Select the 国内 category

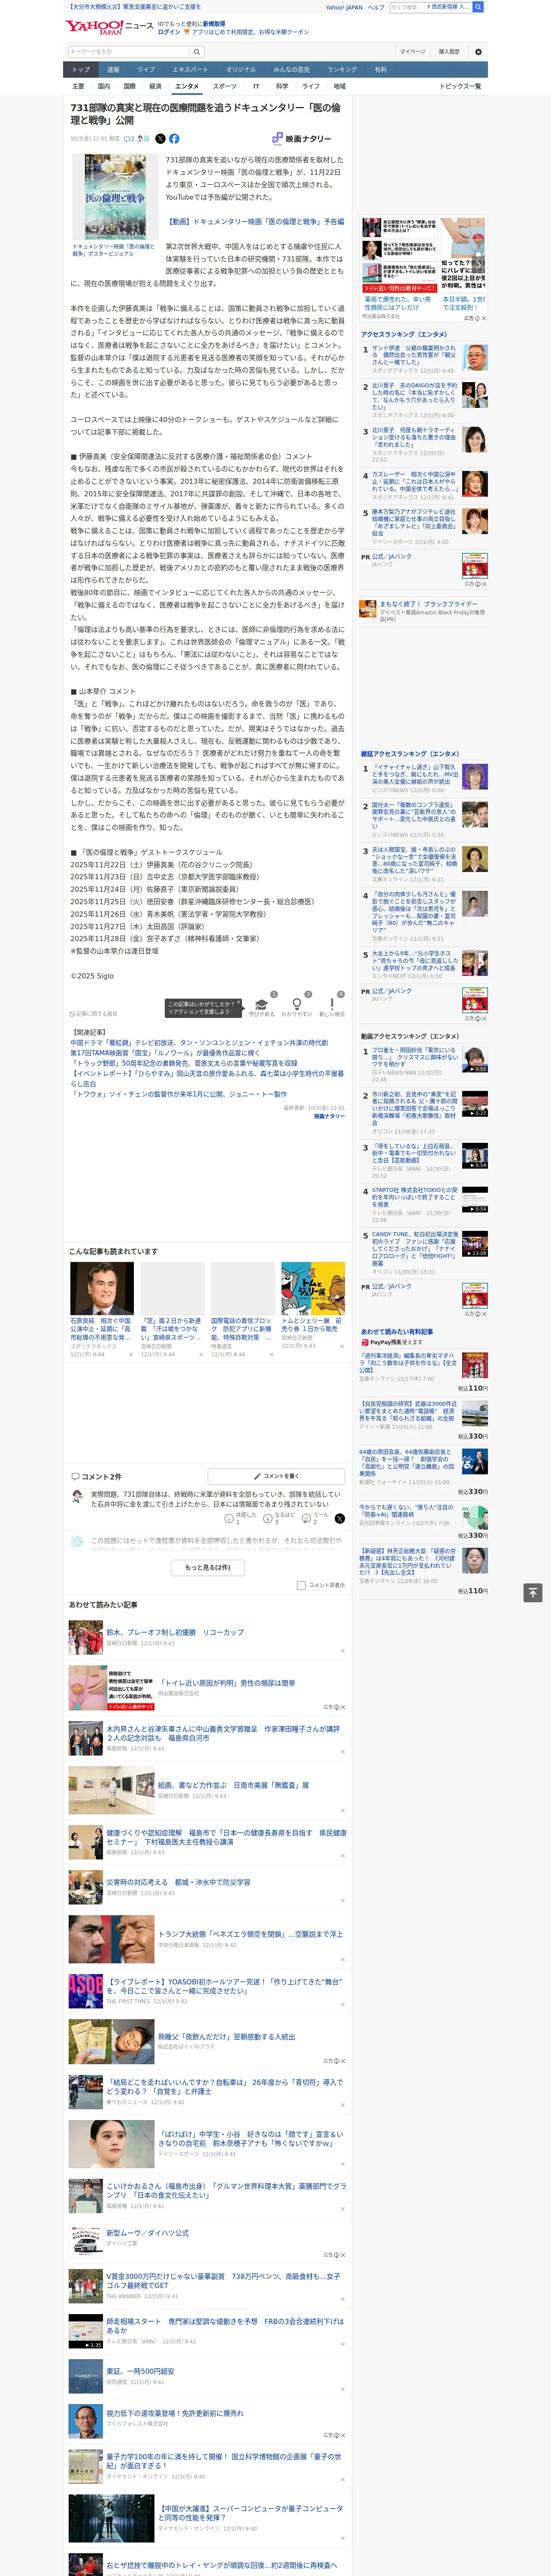point(104,86)
